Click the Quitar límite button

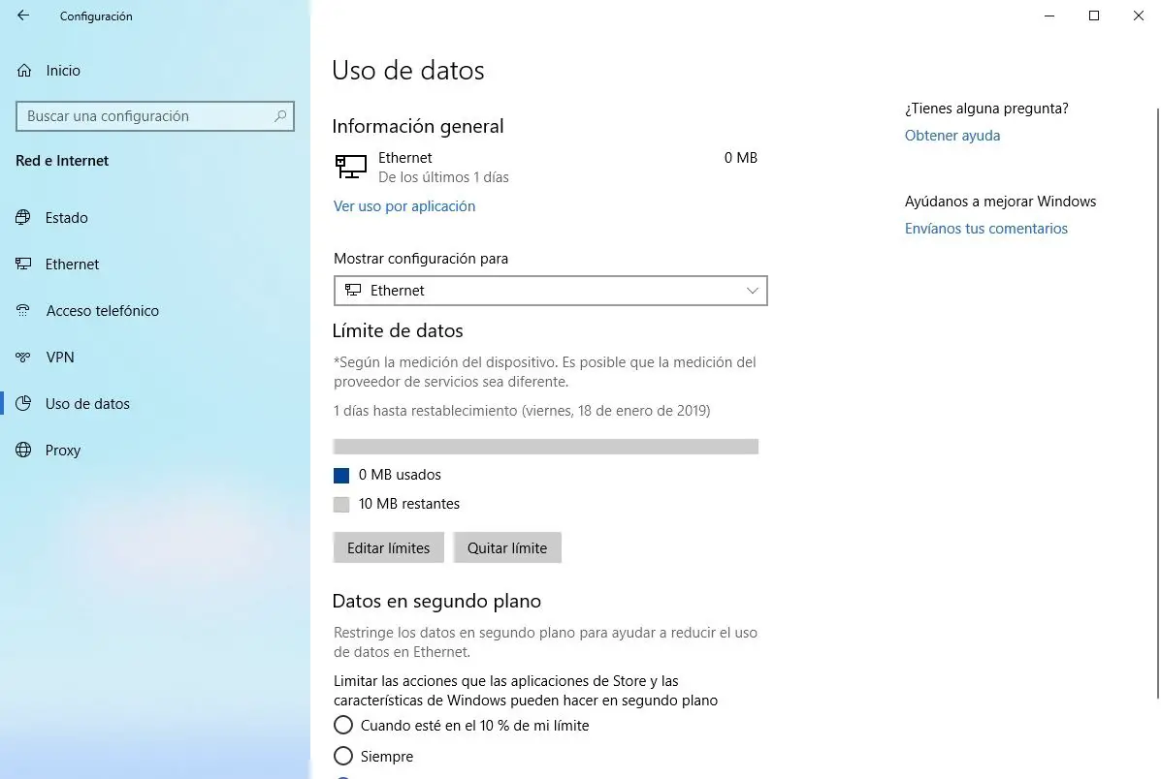507,548
